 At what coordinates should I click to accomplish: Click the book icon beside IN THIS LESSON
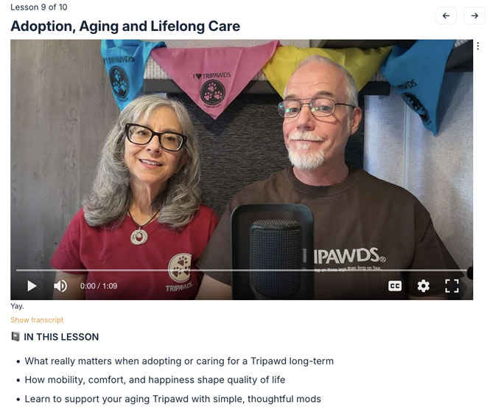tap(15, 336)
